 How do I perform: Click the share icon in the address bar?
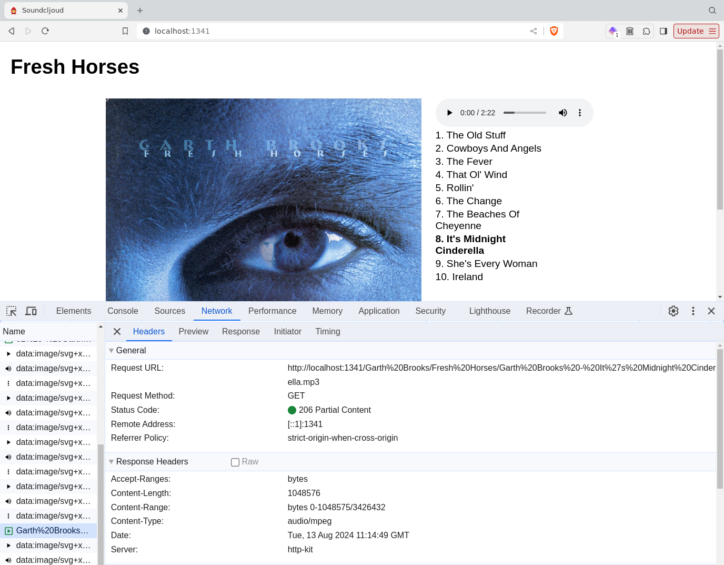tap(534, 31)
